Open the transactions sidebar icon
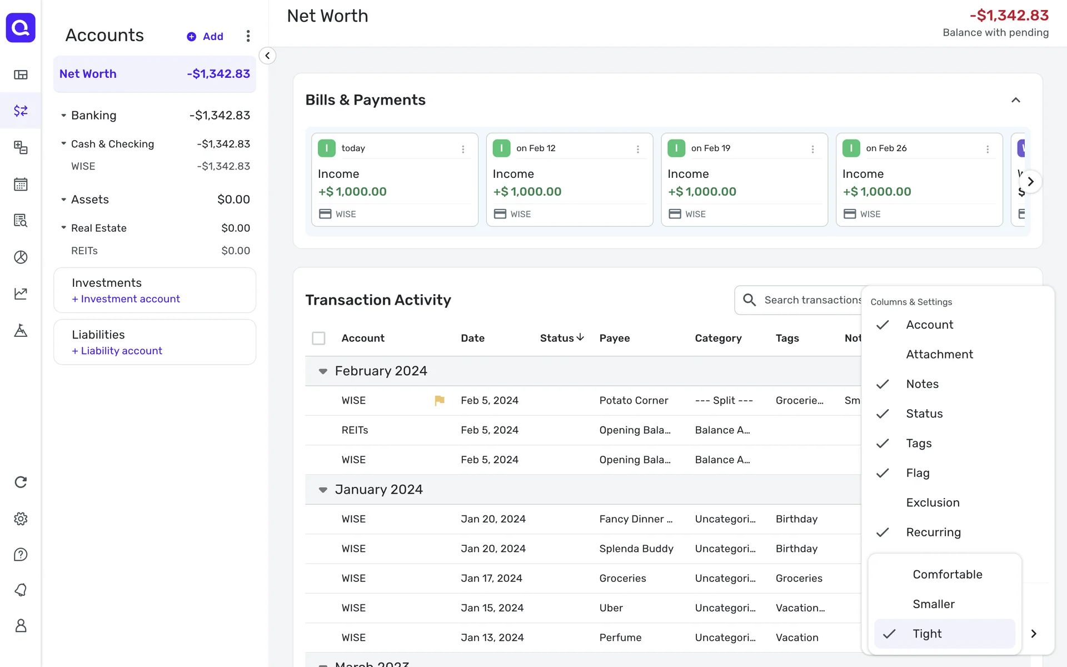The image size is (1067, 667). tap(21, 111)
